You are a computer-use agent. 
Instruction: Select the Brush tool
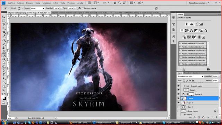(4, 44)
